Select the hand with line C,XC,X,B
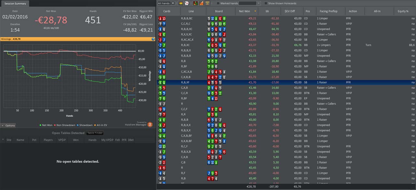 point(286,72)
